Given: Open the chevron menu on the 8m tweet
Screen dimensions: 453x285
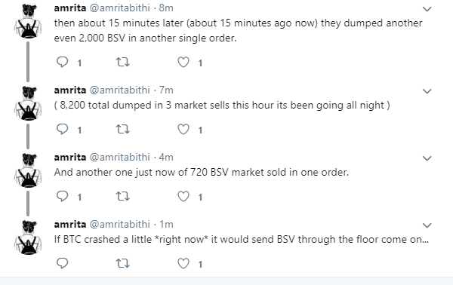Looking at the screenshot, I should (x=427, y=9).
